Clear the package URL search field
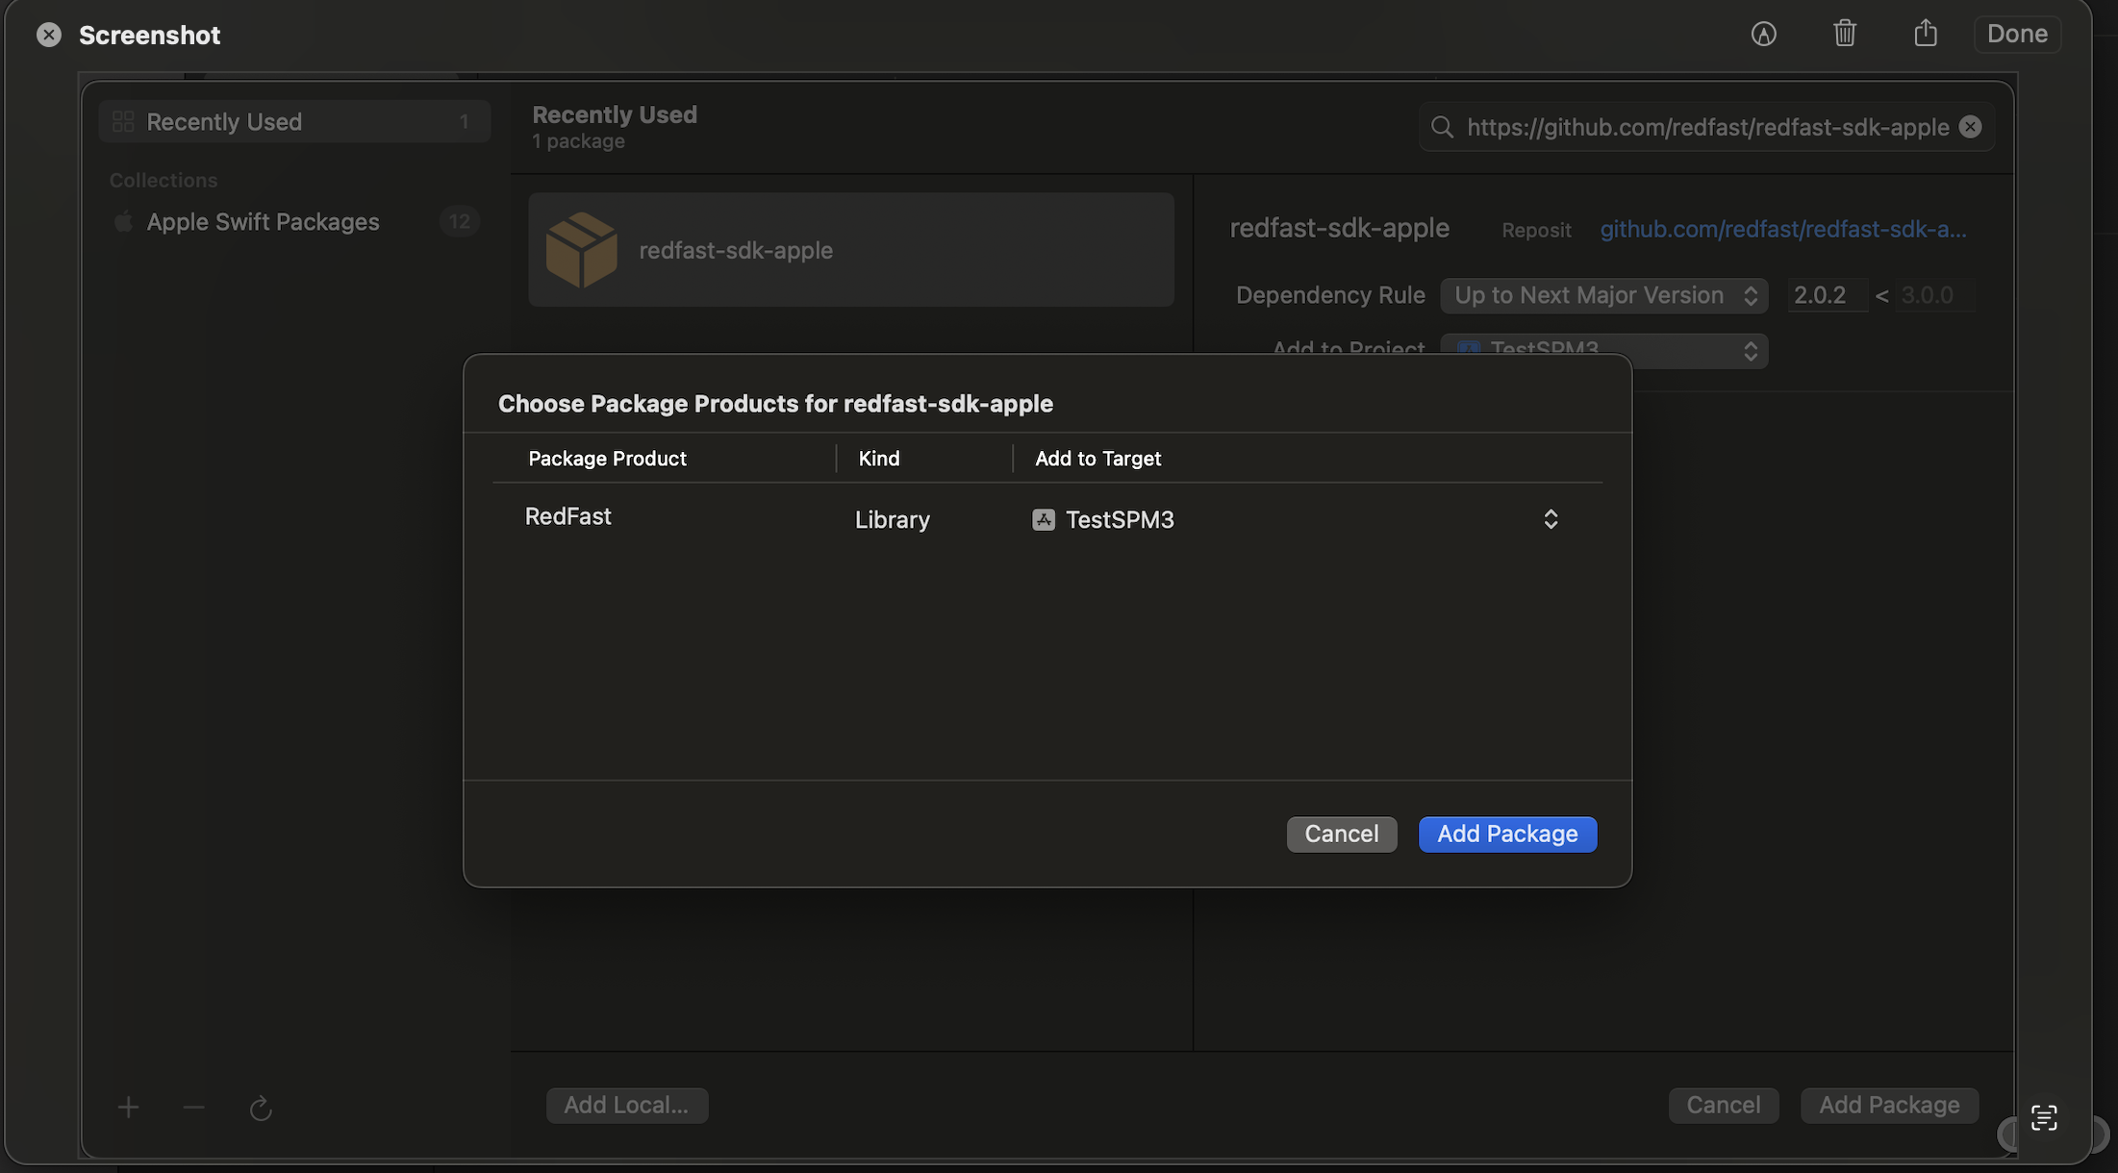This screenshot has height=1173, width=2118. point(1970,127)
